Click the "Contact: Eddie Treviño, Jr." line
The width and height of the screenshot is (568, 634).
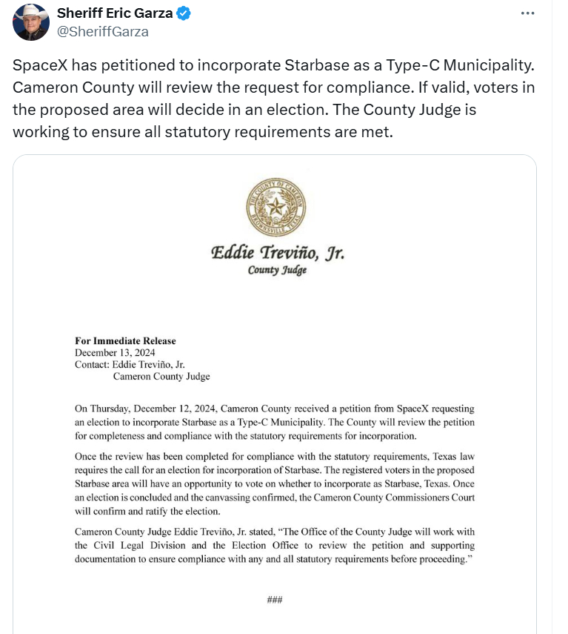pos(129,365)
